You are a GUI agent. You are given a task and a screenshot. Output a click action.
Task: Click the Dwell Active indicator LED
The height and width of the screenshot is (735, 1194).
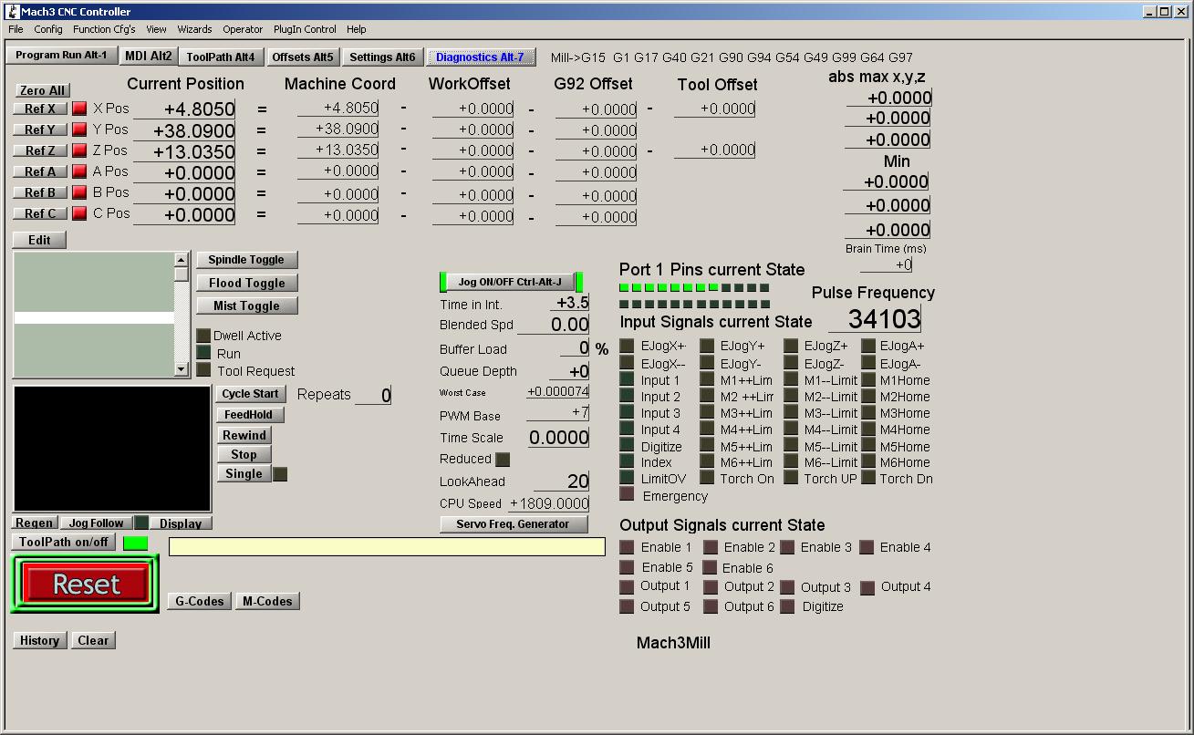tap(203, 336)
